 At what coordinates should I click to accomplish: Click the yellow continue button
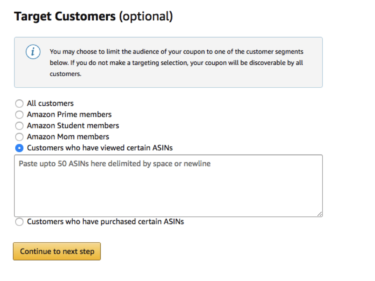coord(57,252)
